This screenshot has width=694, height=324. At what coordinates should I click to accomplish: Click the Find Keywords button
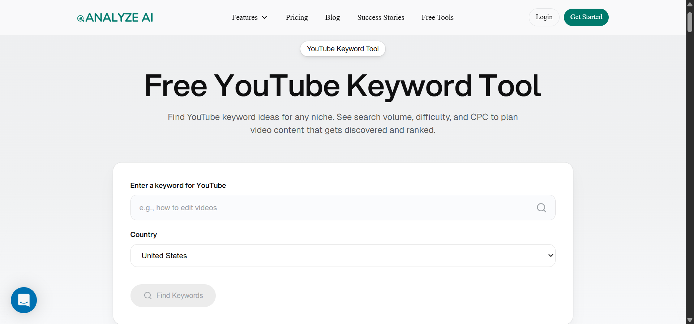[x=173, y=295]
